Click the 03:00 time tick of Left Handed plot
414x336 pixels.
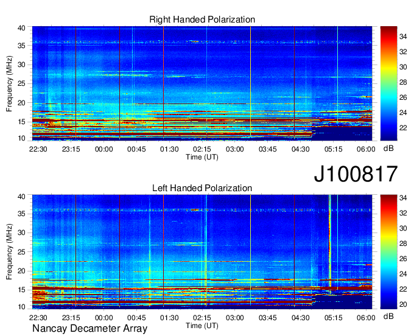(x=235, y=318)
